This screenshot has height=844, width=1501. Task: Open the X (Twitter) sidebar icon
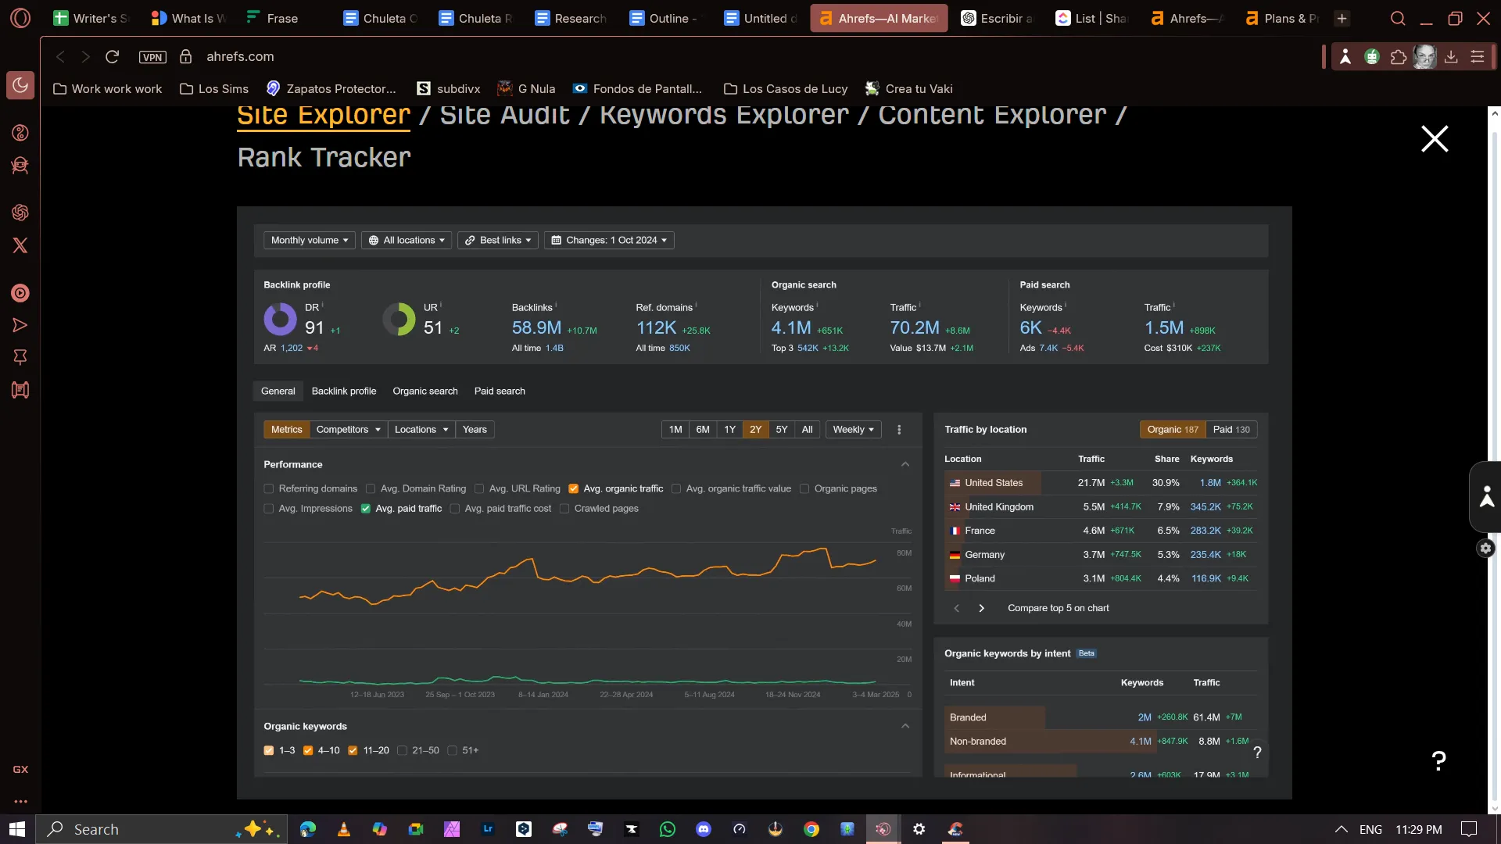(x=20, y=245)
